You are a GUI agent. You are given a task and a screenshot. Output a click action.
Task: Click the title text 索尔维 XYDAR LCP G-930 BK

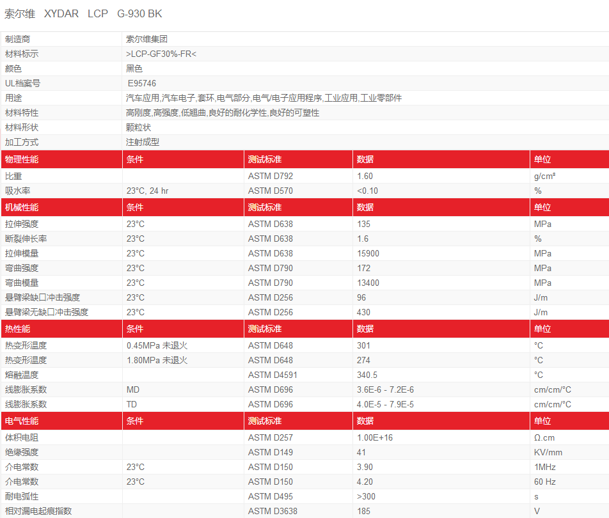pyautogui.click(x=83, y=13)
